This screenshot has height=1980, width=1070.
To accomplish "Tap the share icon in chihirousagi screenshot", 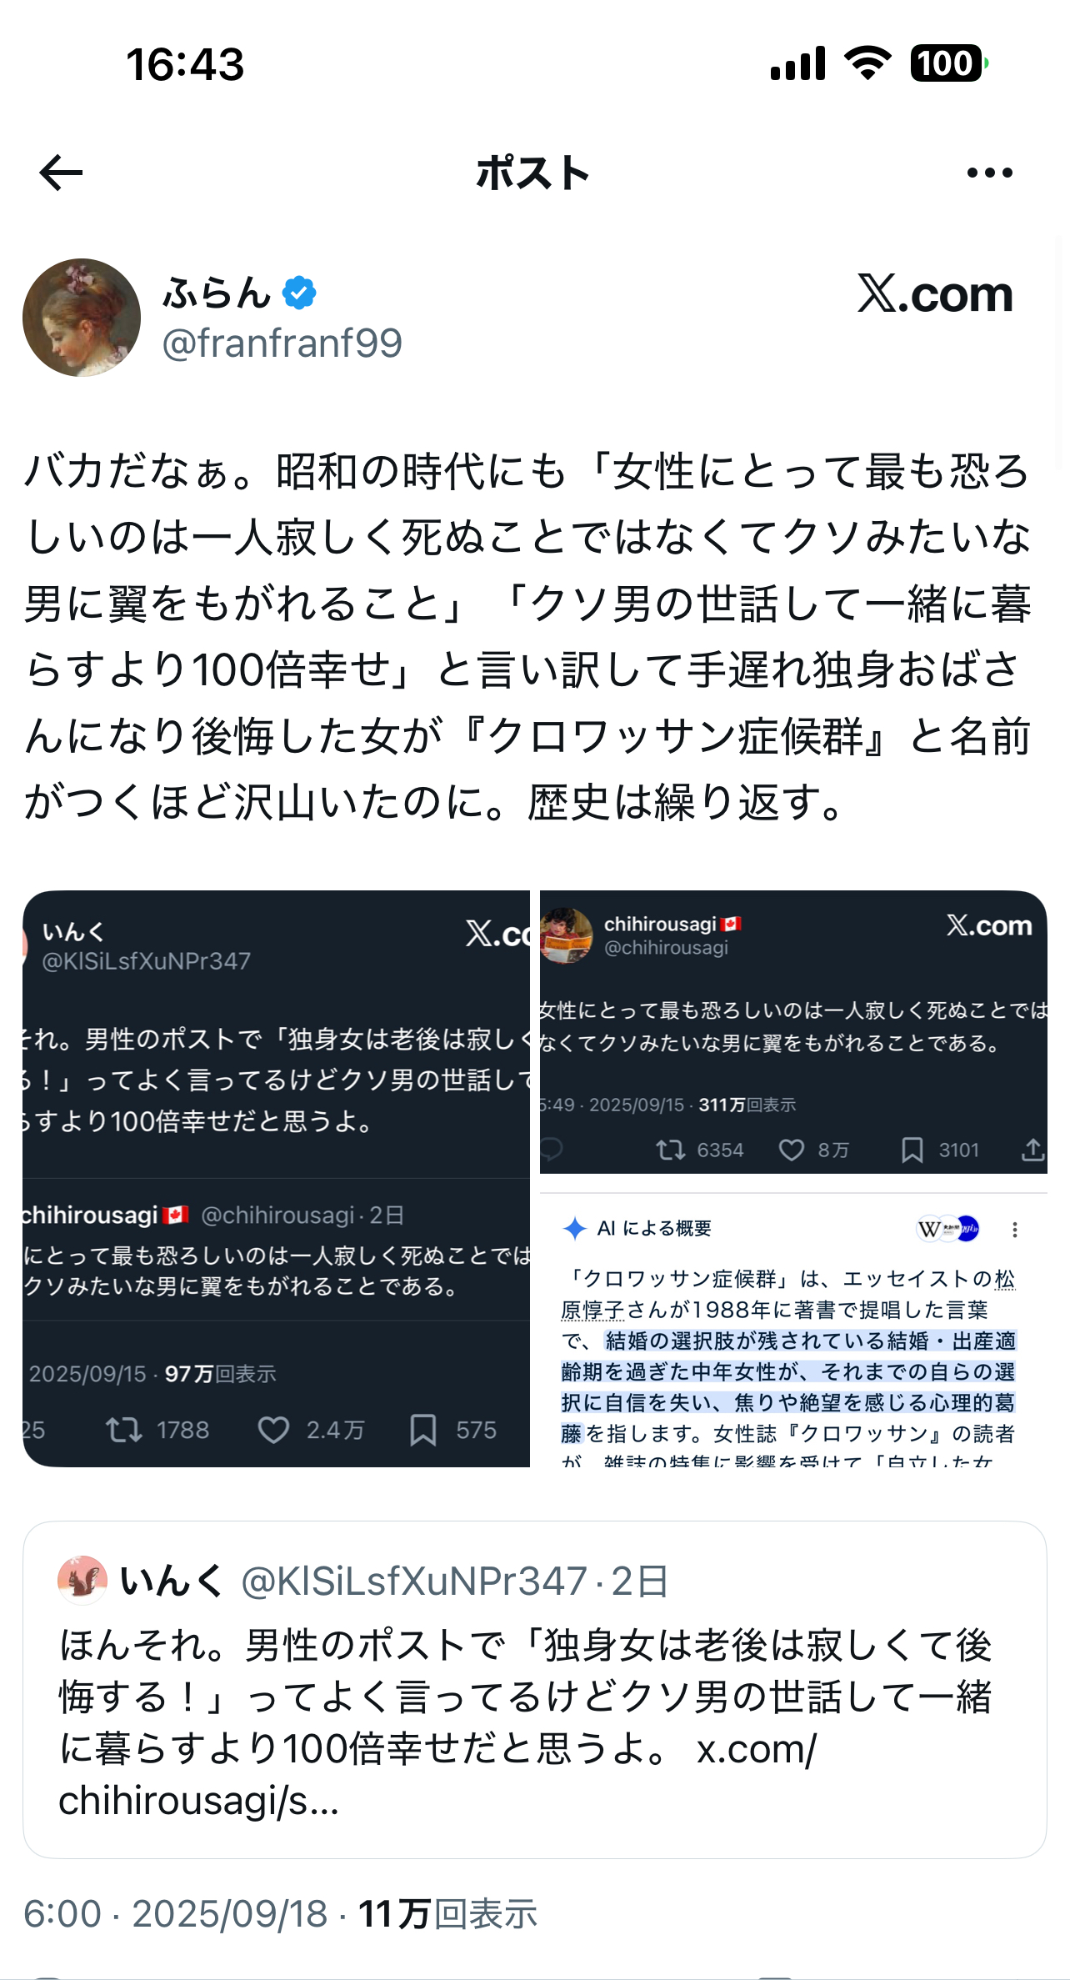I will tap(1033, 1150).
